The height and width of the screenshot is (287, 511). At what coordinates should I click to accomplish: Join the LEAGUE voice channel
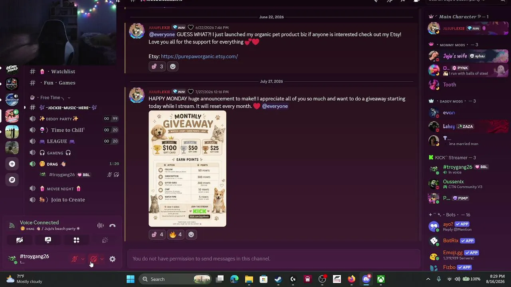click(x=74, y=141)
